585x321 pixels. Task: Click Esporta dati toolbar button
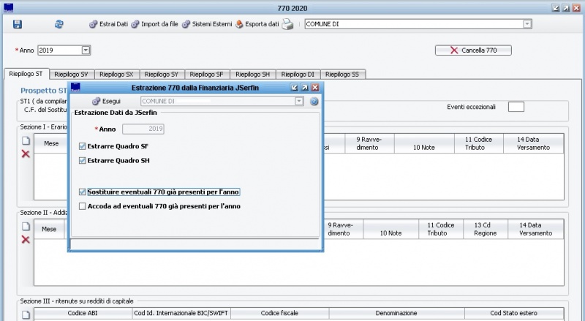pyautogui.click(x=257, y=24)
